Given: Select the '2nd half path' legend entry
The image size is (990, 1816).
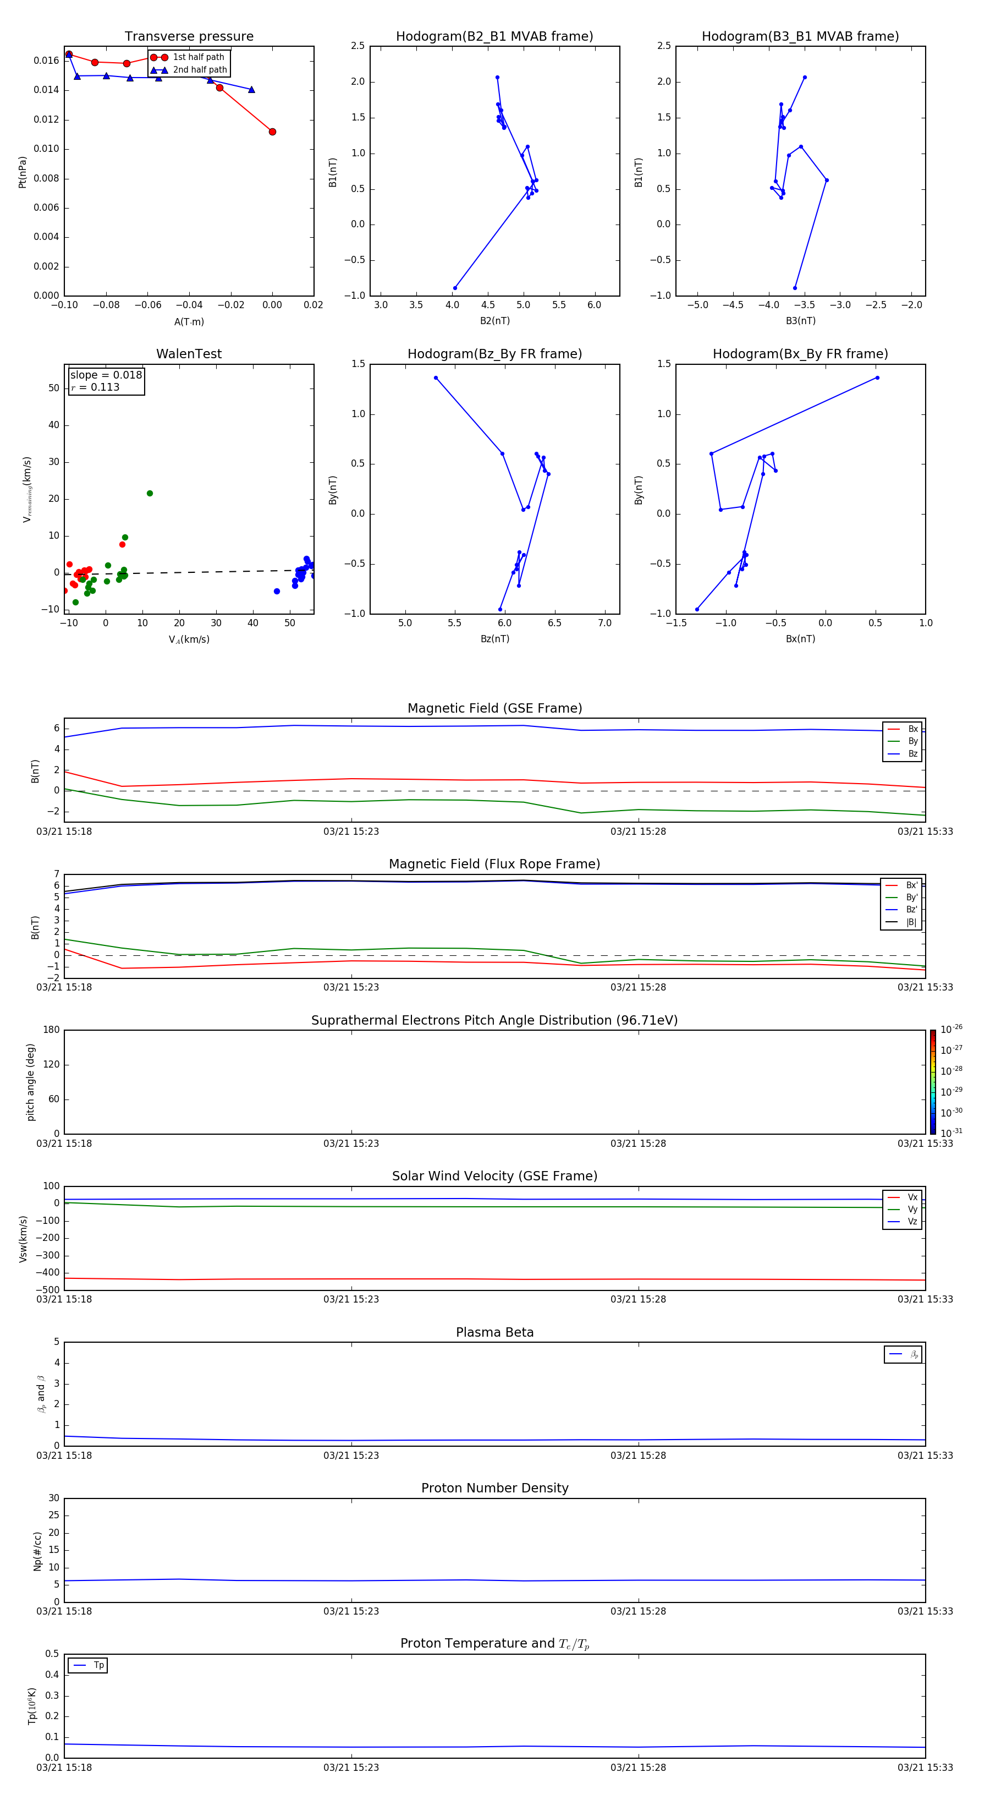Looking at the screenshot, I should tap(189, 70).
